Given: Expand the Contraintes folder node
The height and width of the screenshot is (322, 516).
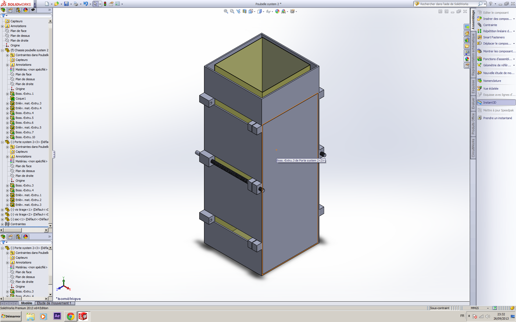Looking at the screenshot, I should click(2, 224).
